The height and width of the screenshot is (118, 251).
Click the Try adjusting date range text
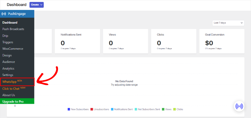click(x=124, y=85)
